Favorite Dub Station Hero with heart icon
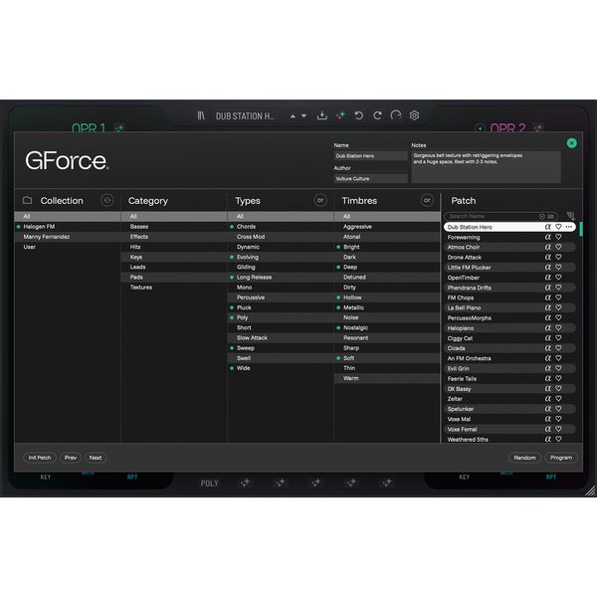The image size is (597, 597). pyautogui.click(x=558, y=227)
